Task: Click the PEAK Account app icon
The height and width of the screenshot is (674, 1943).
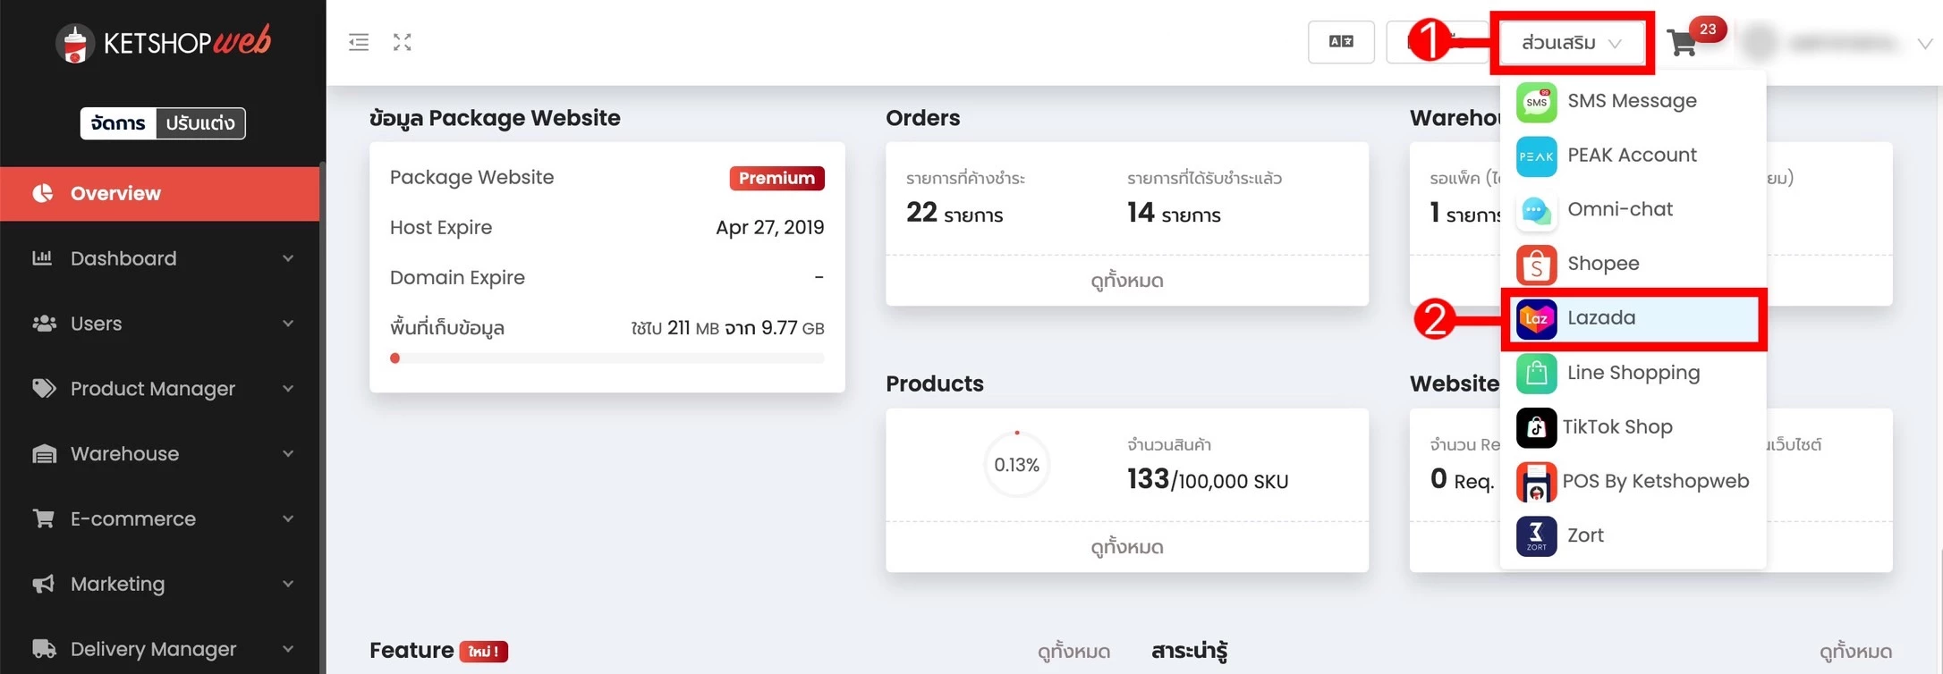Action: (x=1536, y=156)
